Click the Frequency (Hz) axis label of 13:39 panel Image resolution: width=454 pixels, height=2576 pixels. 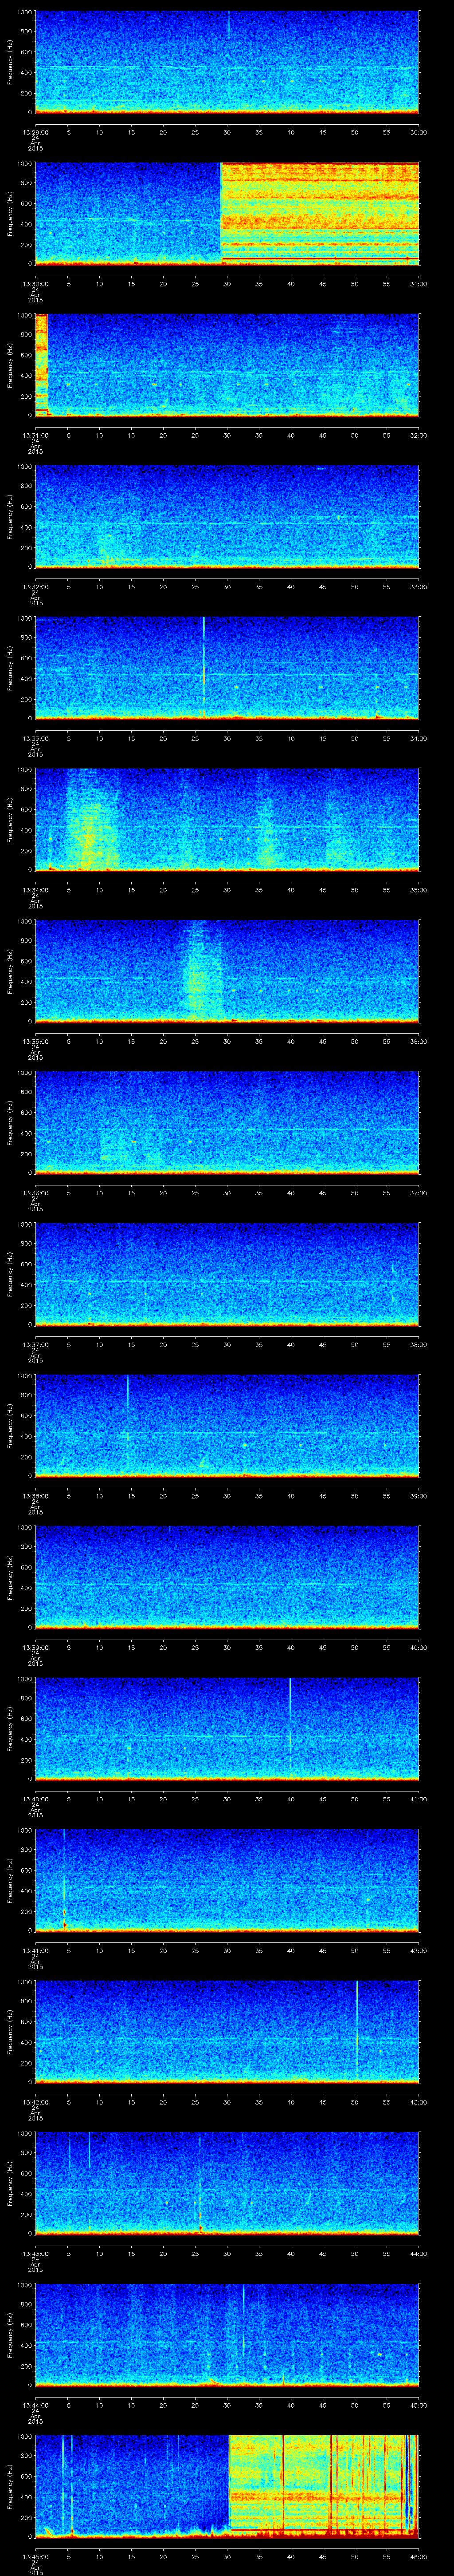coord(11,1577)
